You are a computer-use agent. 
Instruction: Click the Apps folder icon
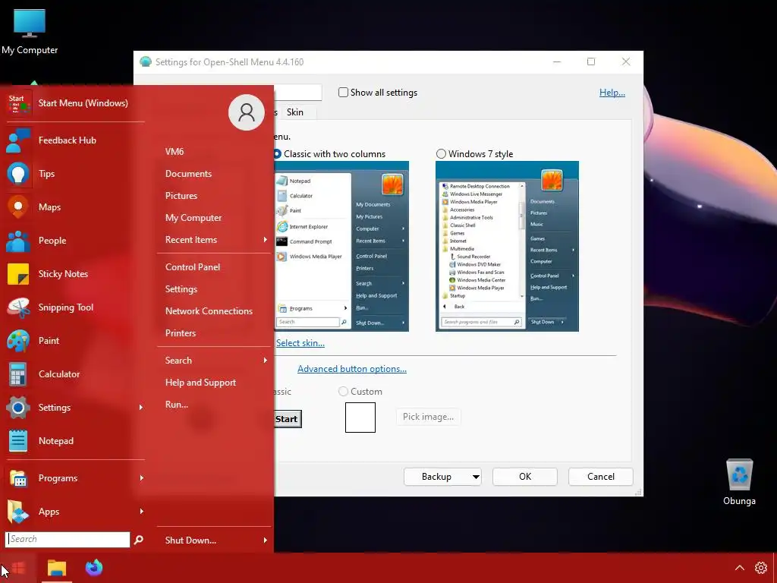(19, 512)
